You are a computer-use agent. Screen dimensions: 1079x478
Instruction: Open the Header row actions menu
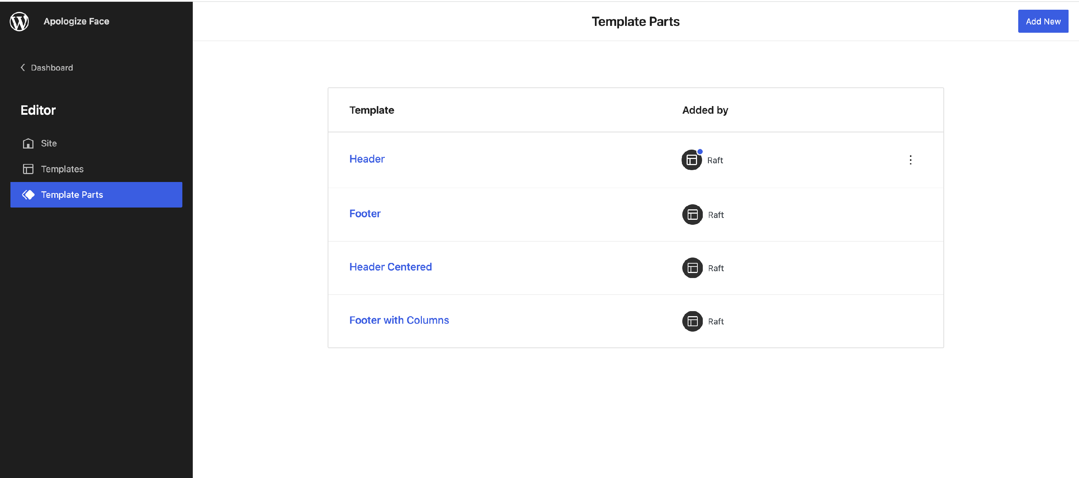[x=910, y=160]
